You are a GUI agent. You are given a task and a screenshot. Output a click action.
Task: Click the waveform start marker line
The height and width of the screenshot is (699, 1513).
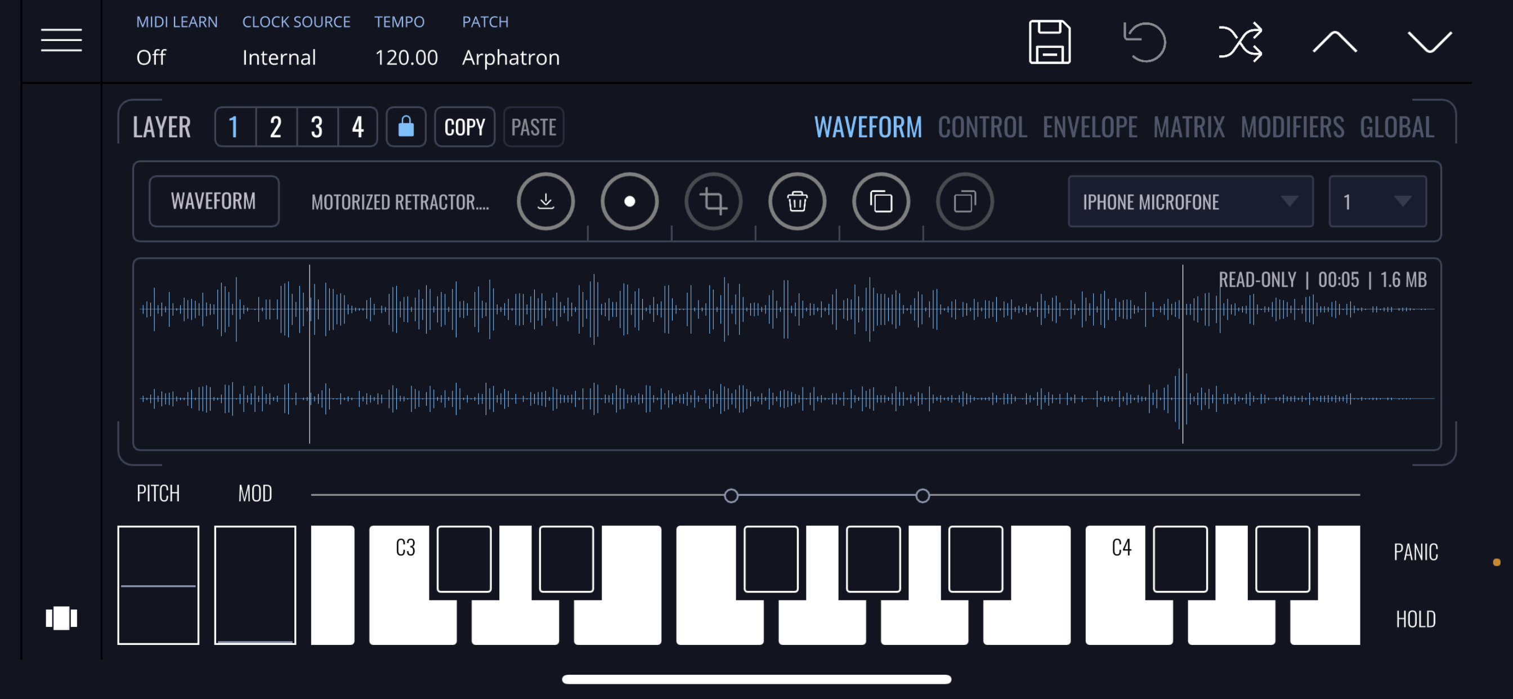tap(310, 354)
